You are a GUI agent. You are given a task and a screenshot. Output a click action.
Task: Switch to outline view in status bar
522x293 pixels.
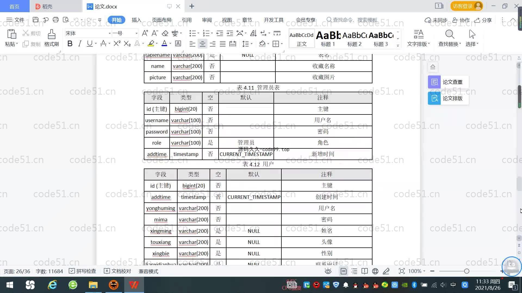(x=354, y=271)
